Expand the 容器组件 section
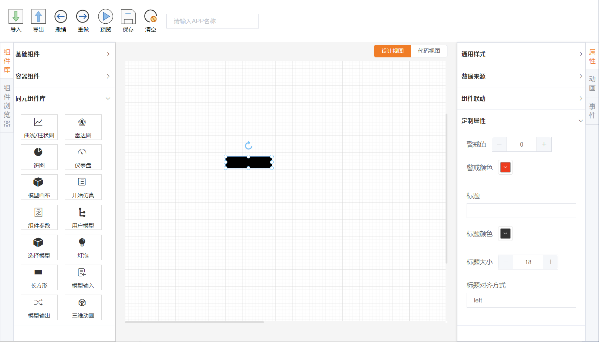The width and height of the screenshot is (599, 342). tap(64, 76)
